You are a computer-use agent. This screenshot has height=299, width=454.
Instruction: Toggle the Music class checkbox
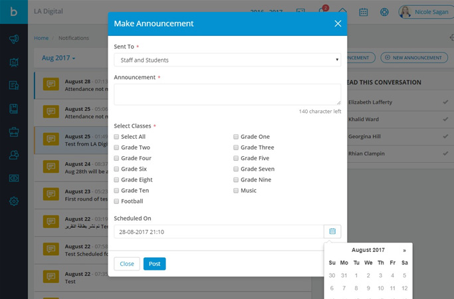pos(236,191)
